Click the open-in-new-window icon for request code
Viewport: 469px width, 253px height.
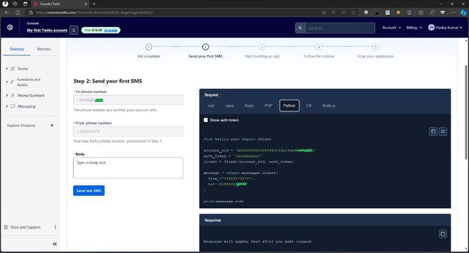pyautogui.click(x=443, y=131)
